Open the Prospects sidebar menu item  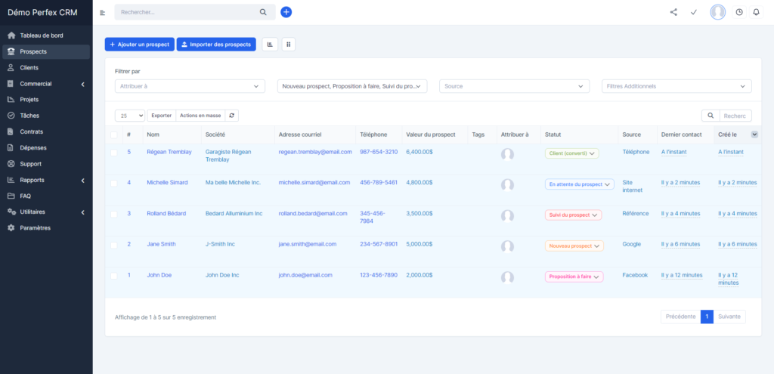point(46,52)
